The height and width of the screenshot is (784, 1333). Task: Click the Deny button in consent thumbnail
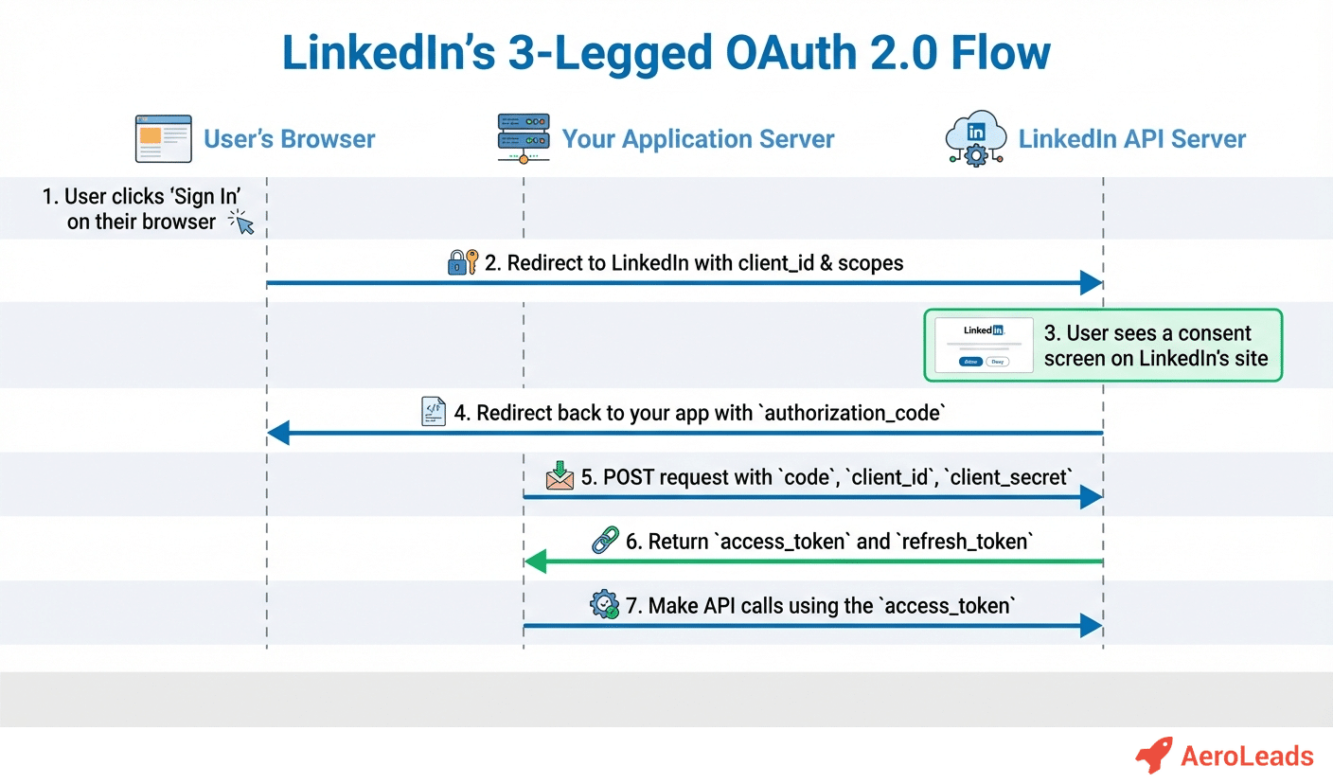pos(997,361)
